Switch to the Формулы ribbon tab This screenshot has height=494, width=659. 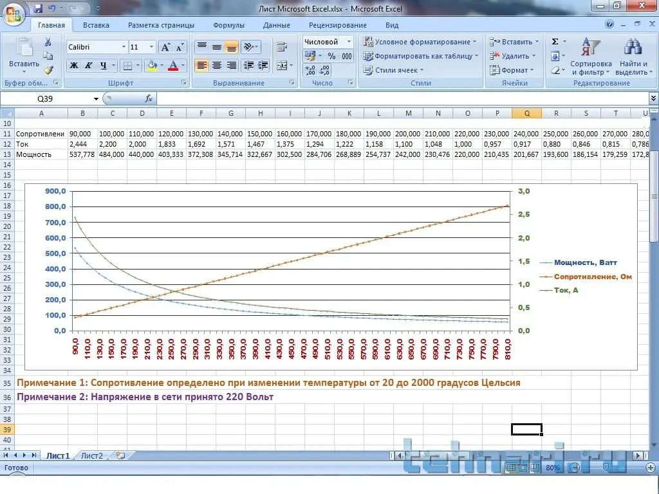pos(228,25)
